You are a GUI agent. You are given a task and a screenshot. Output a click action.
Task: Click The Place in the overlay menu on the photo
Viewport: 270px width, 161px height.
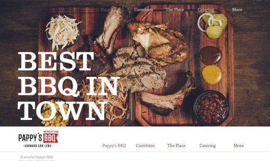pyautogui.click(x=174, y=10)
